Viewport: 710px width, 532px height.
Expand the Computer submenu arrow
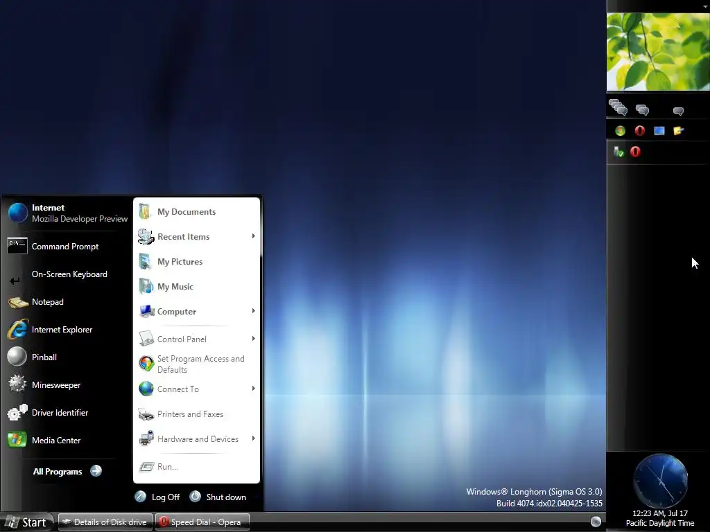(x=254, y=311)
